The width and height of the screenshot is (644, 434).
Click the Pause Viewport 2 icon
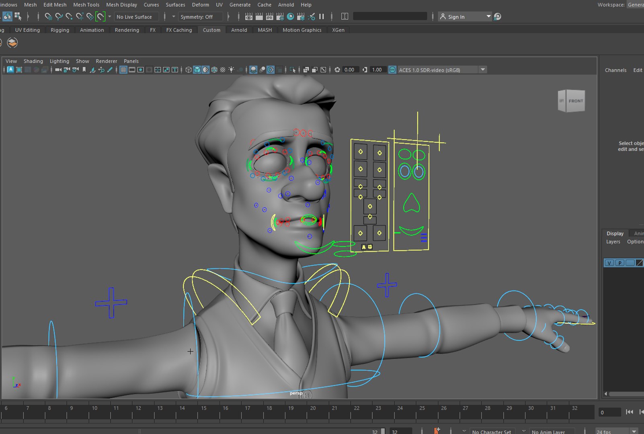322,16
